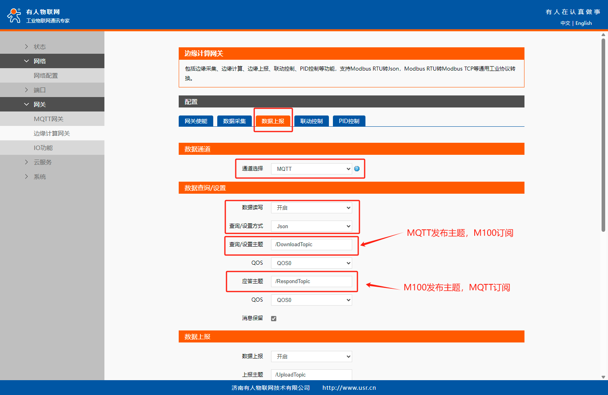This screenshot has height=395, width=608.
Task: Open the MQTT网关 sidebar page
Action: [x=49, y=119]
